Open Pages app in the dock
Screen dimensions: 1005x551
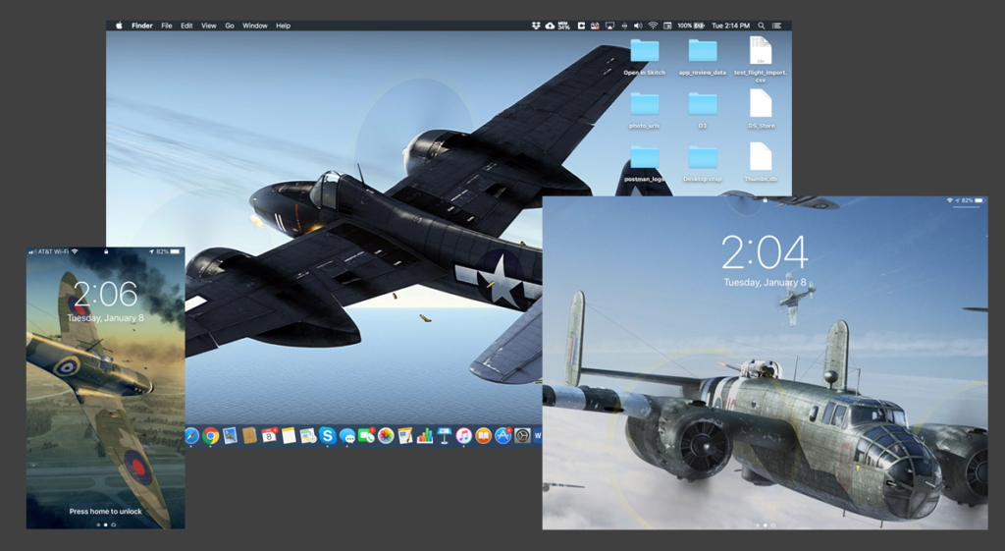[x=405, y=435]
